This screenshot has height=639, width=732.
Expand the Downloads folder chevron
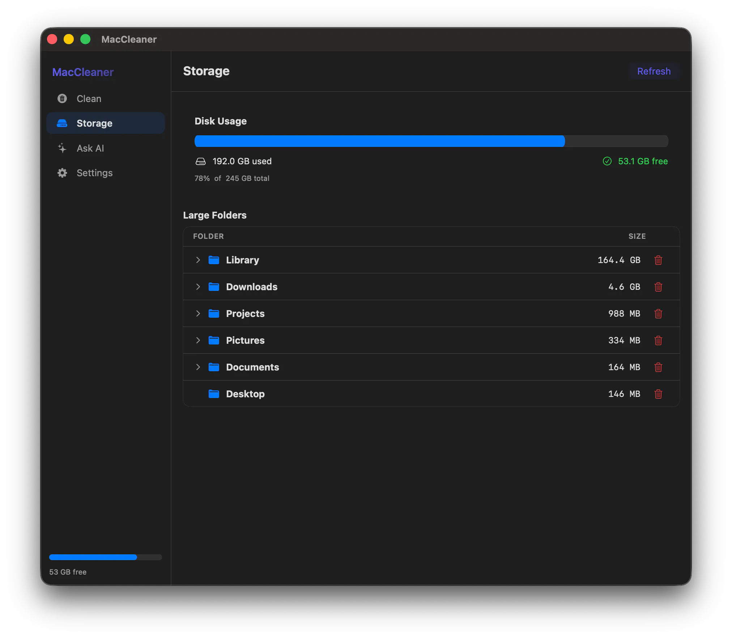[x=198, y=287]
